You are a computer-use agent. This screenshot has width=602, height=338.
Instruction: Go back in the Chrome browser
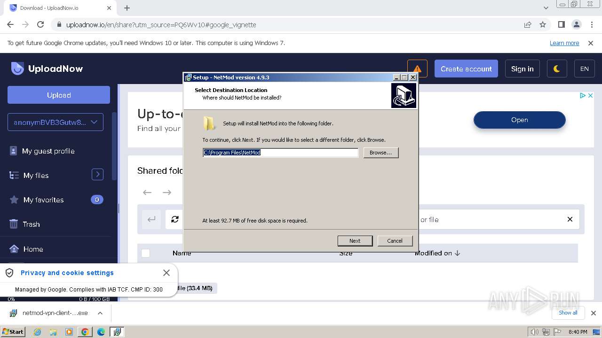(10, 24)
